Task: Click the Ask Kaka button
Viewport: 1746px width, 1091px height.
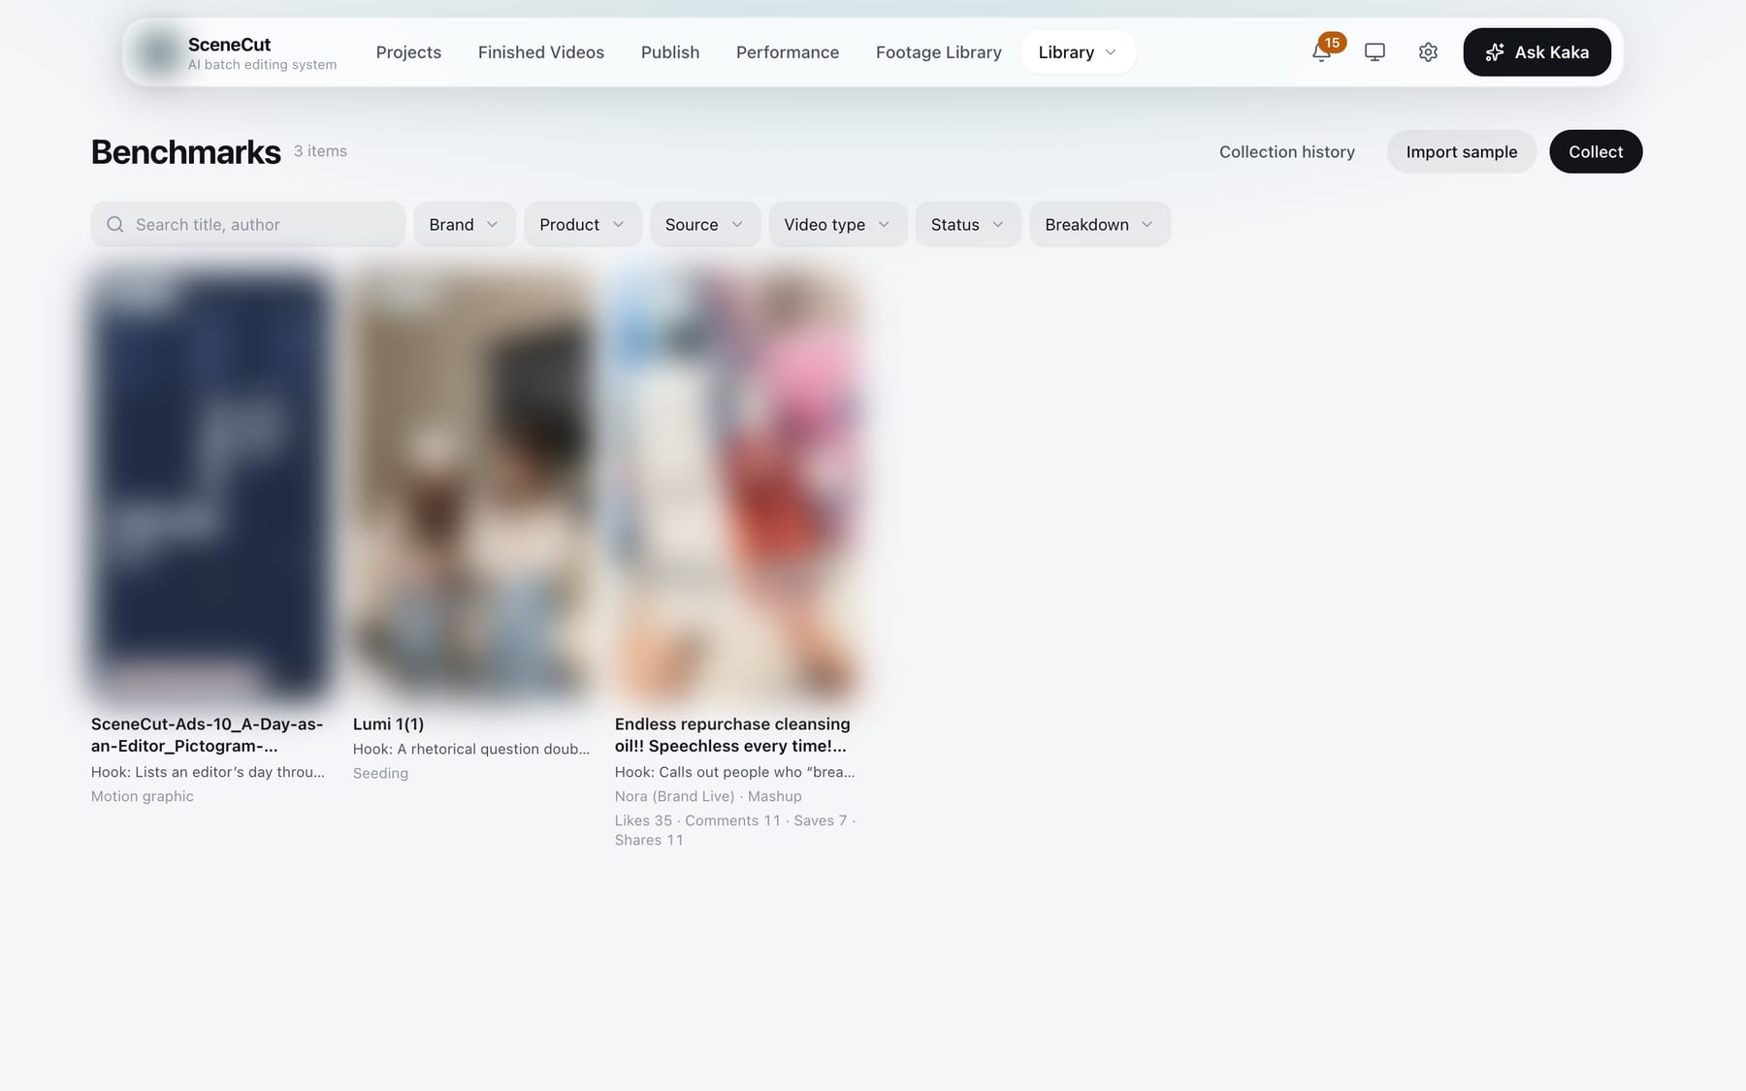Action: pos(1536,52)
